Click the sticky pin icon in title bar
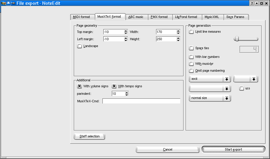Image resolution: width=270 pixels, height=159 pixels. 13,3
